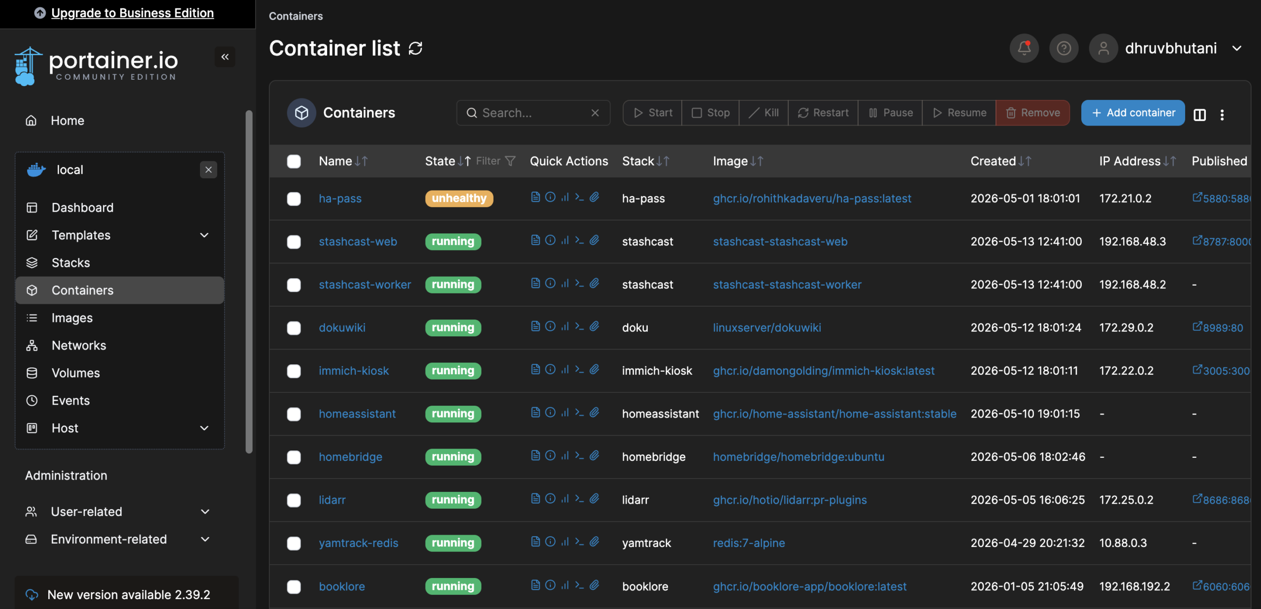Open the notifications bell
This screenshot has width=1261, height=609.
(1025, 48)
